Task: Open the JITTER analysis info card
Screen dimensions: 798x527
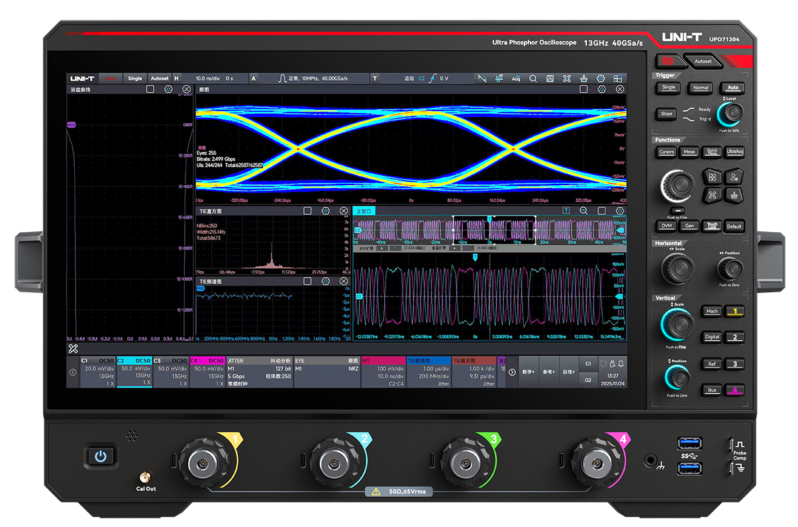Action: pyautogui.click(x=259, y=372)
